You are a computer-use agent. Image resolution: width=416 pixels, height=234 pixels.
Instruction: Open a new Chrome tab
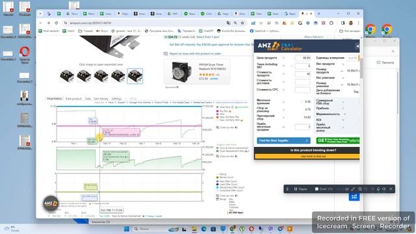[x=318, y=14]
